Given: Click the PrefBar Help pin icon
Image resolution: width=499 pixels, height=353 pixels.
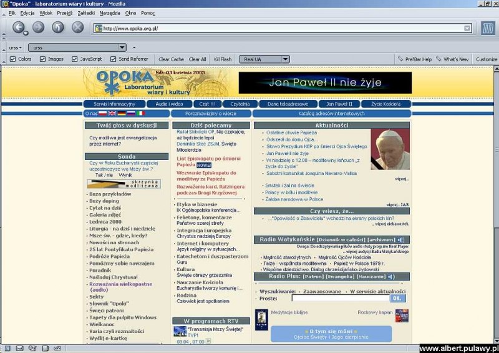Looking at the screenshot, I should point(400,59).
